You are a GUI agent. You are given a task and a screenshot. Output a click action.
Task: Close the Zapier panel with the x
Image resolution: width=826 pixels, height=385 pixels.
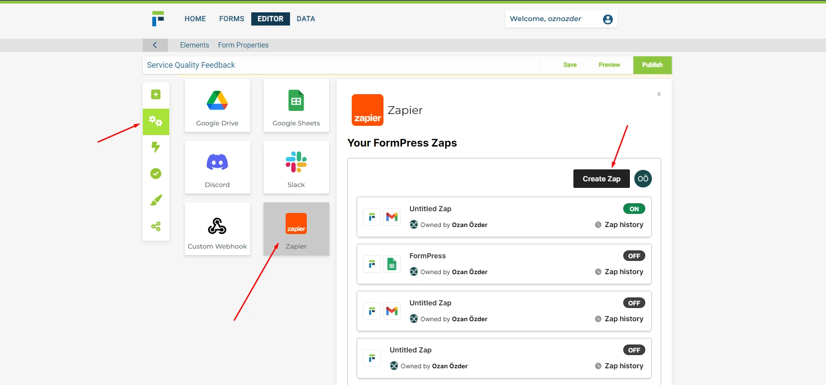click(x=659, y=94)
